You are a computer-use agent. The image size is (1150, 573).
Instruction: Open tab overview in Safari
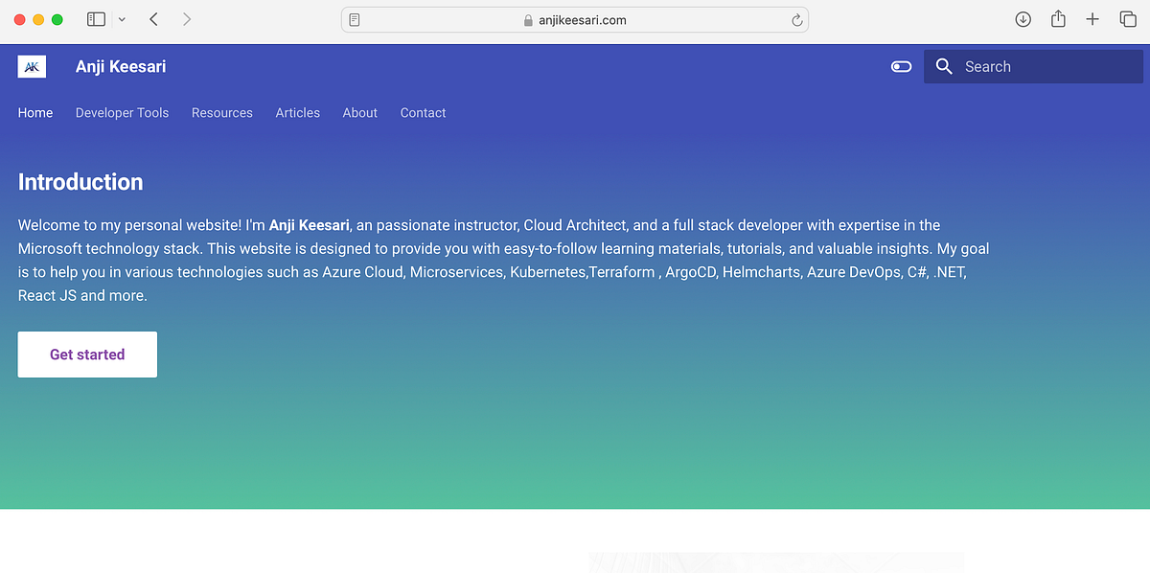pyautogui.click(x=1128, y=18)
